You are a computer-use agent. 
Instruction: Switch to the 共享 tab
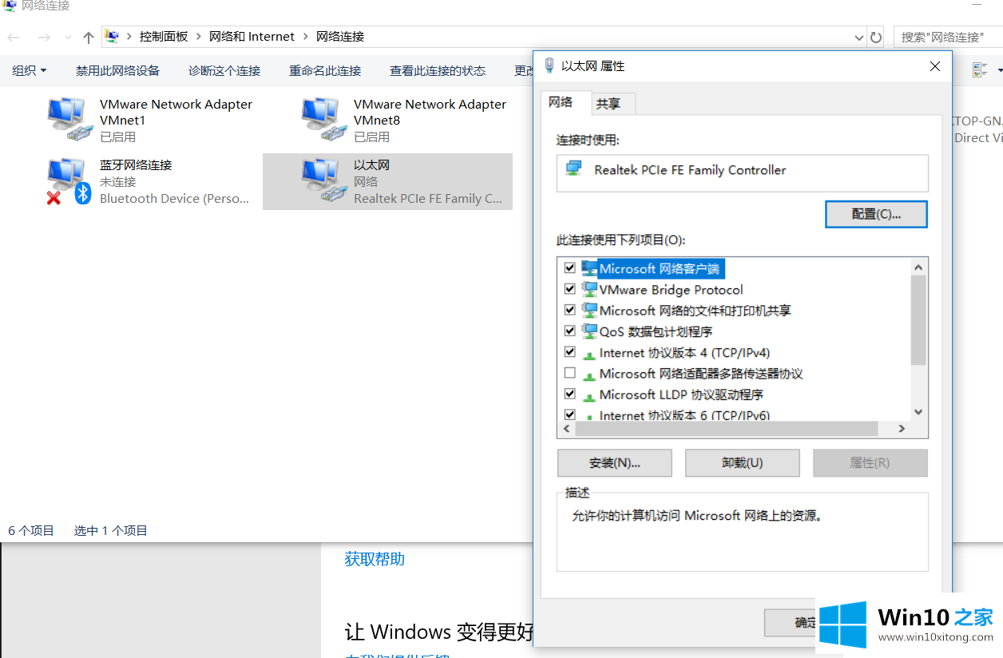tap(608, 104)
